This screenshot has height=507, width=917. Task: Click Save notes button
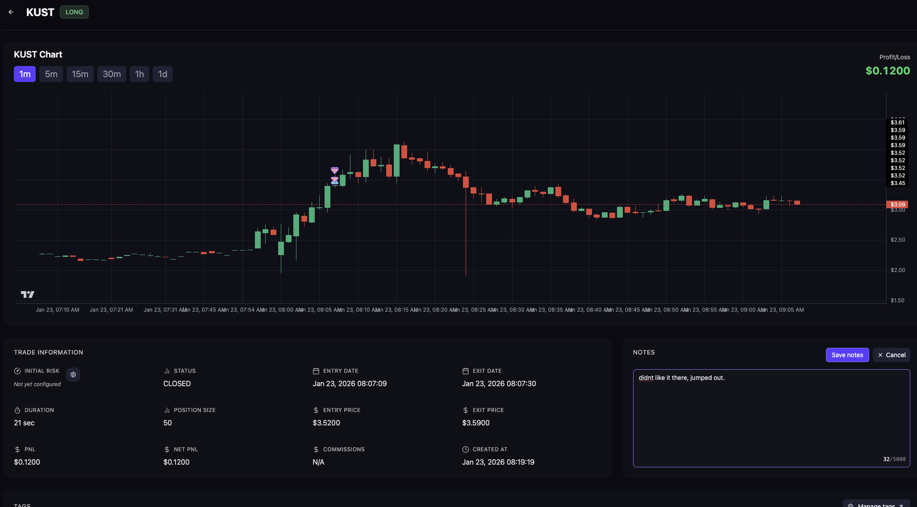847,355
